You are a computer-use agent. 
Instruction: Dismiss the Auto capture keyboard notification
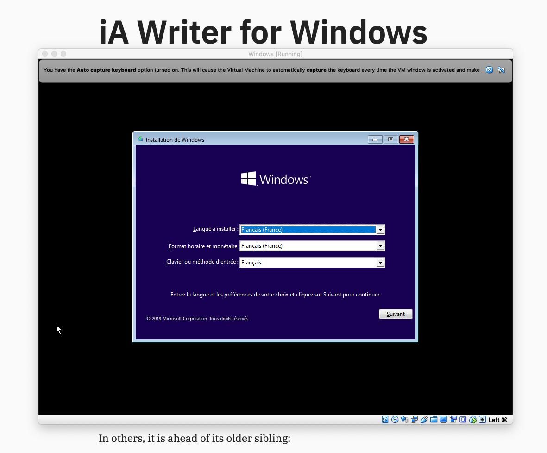489,70
